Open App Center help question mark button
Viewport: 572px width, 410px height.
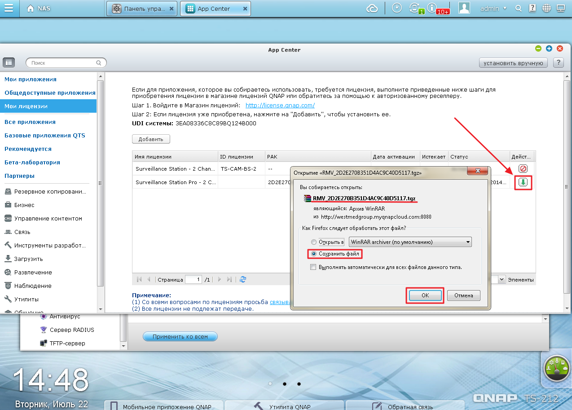(559, 63)
